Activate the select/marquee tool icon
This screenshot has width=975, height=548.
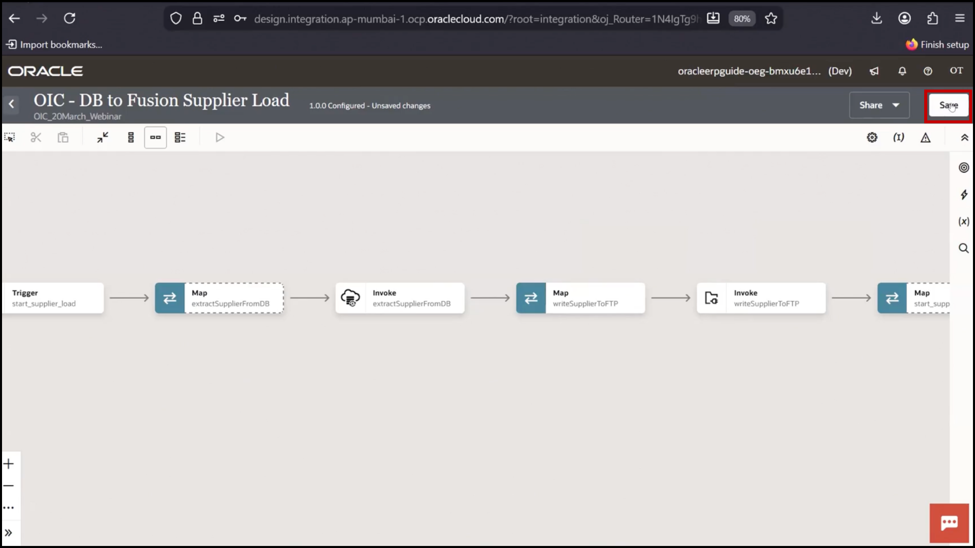pos(10,138)
